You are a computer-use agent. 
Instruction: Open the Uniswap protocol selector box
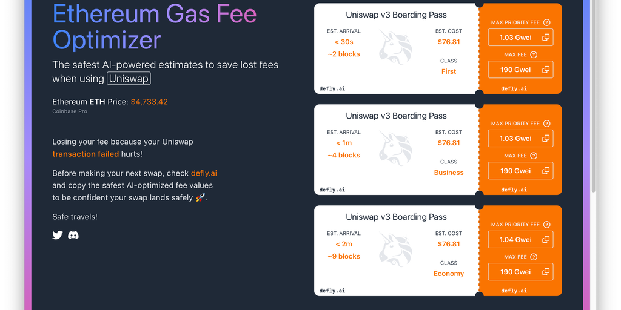129,79
